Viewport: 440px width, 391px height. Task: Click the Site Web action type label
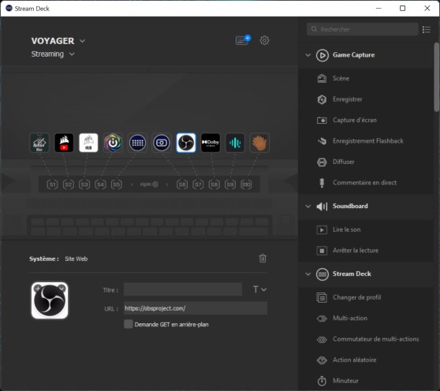76,259
